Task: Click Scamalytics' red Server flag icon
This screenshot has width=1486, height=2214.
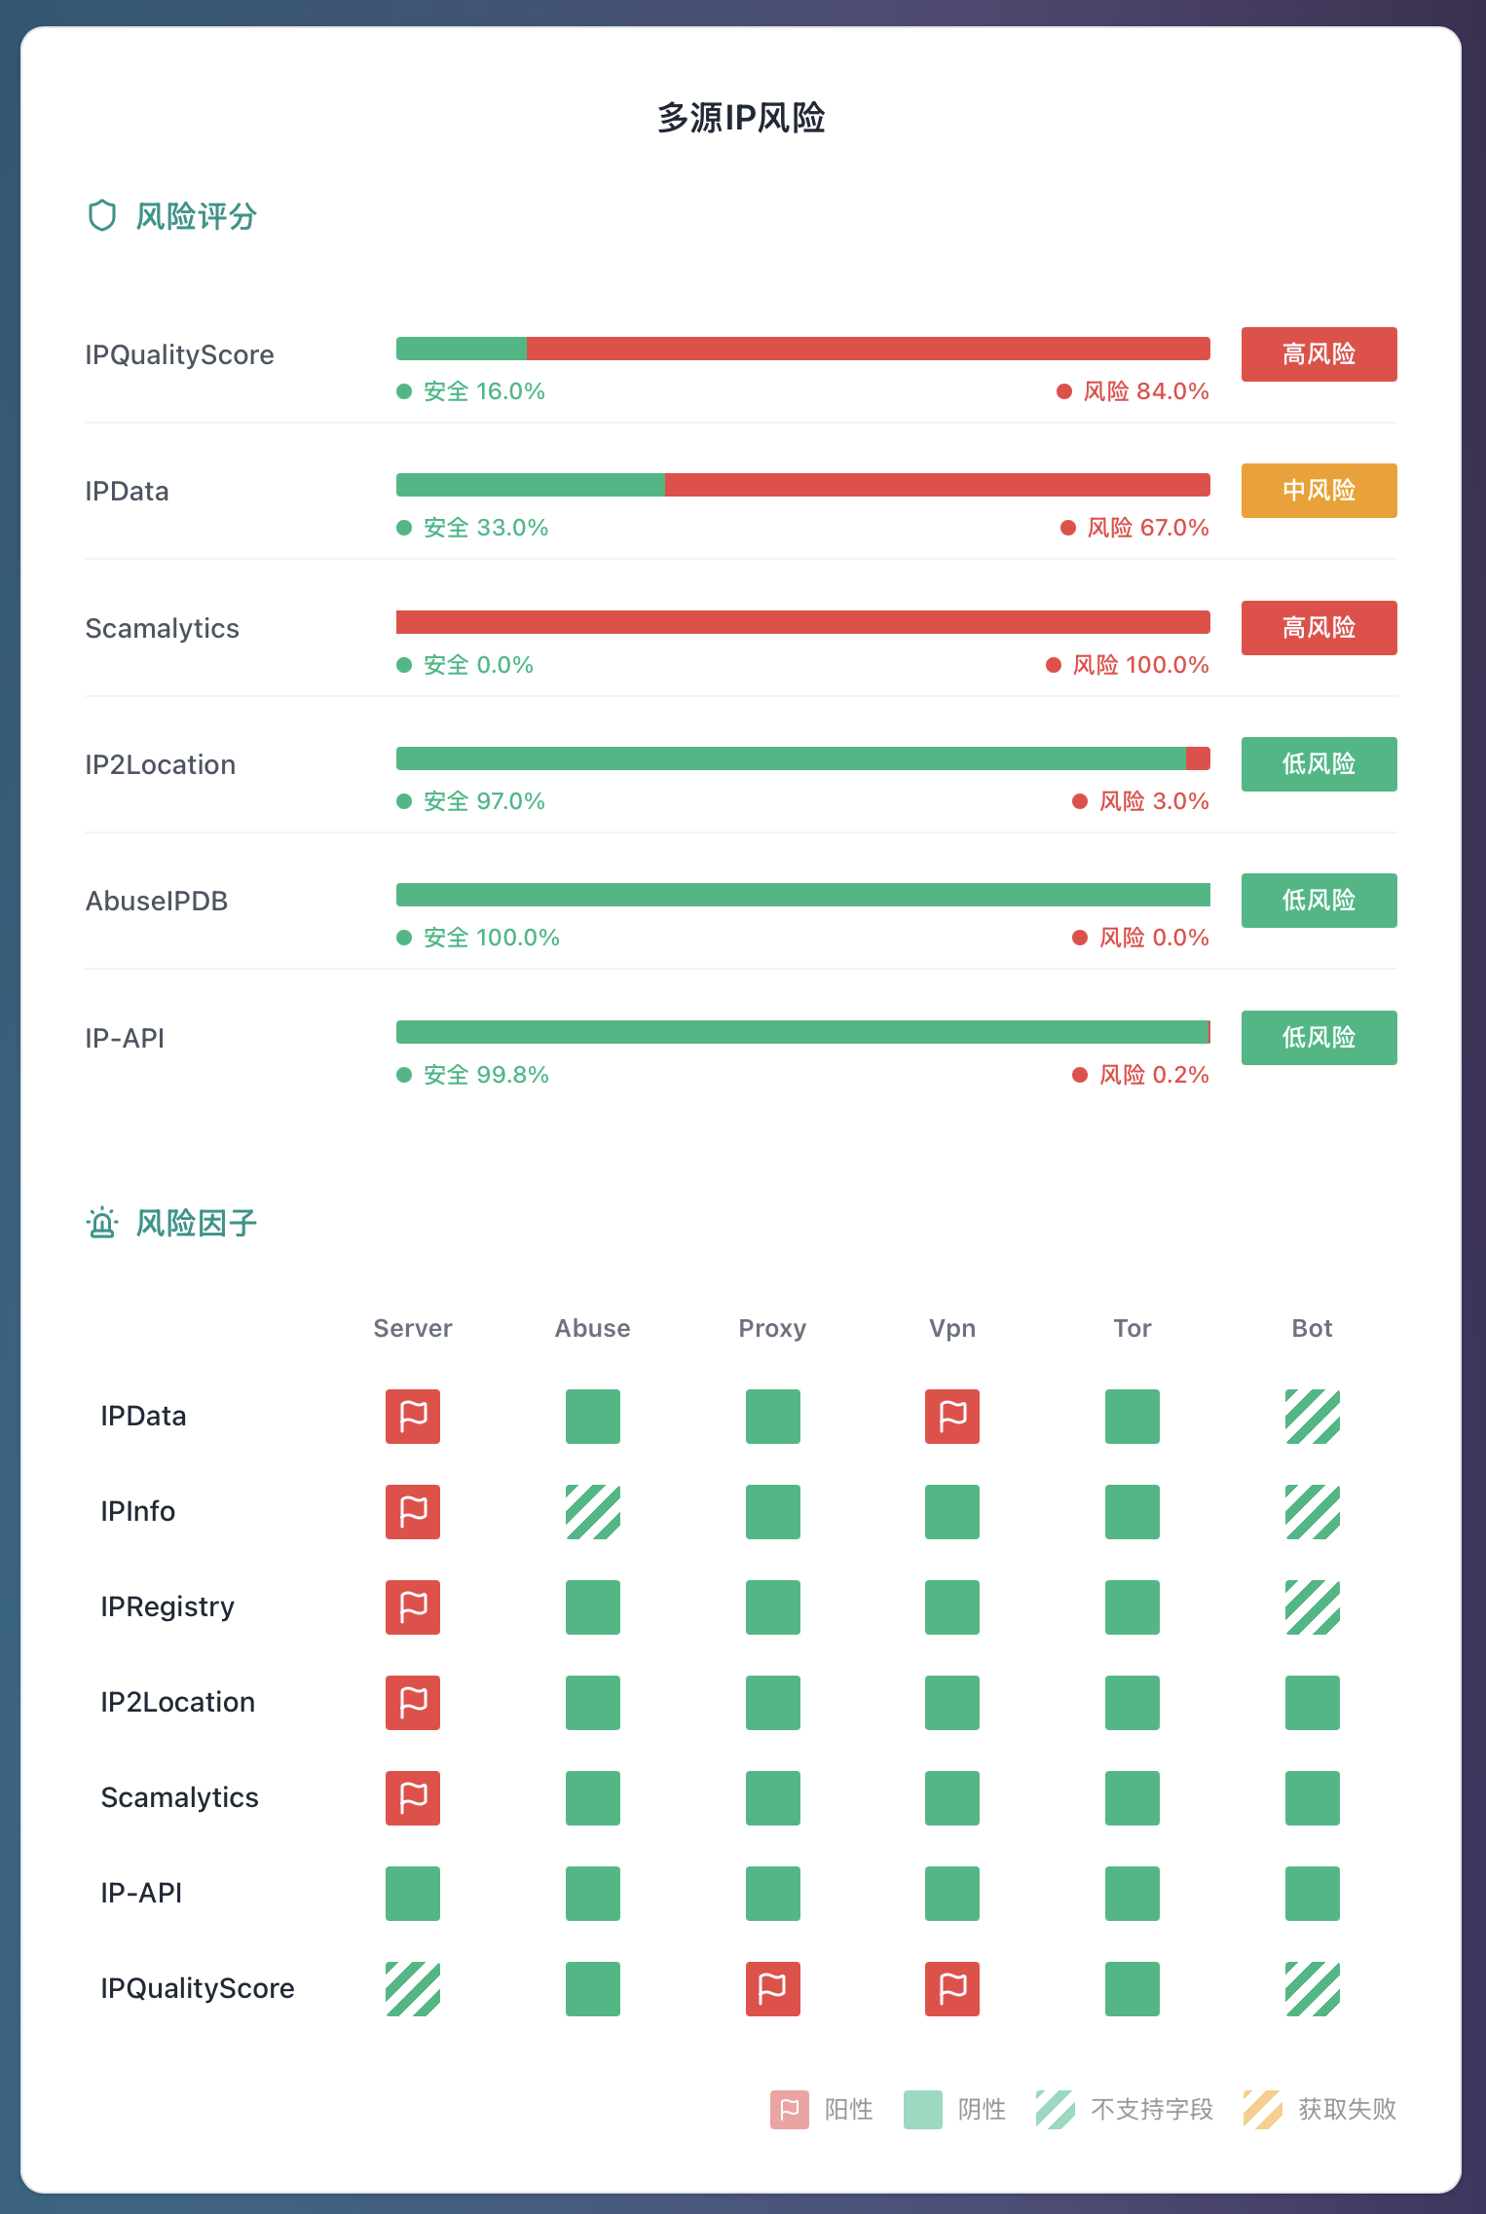Action: (413, 1798)
